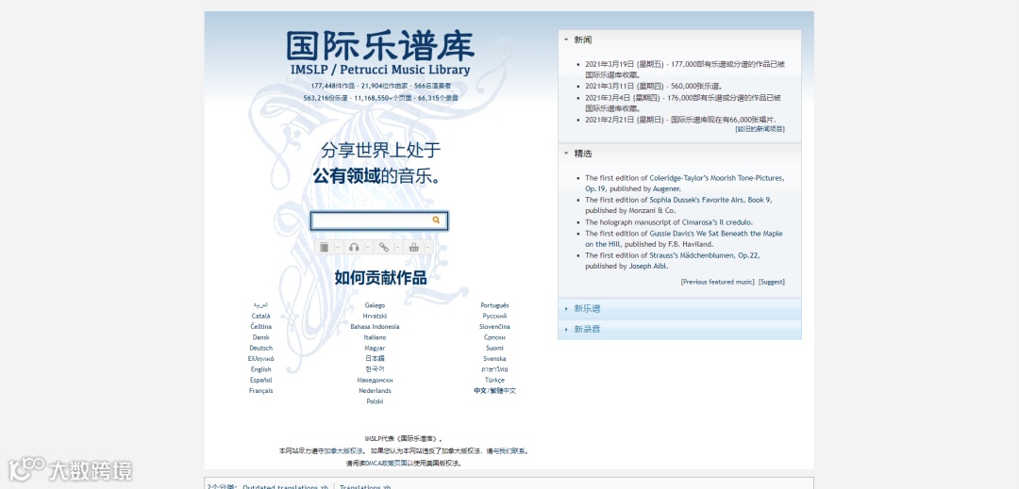Collapse the 新闻 news section
The width and height of the screenshot is (1019, 489).
tap(679, 40)
